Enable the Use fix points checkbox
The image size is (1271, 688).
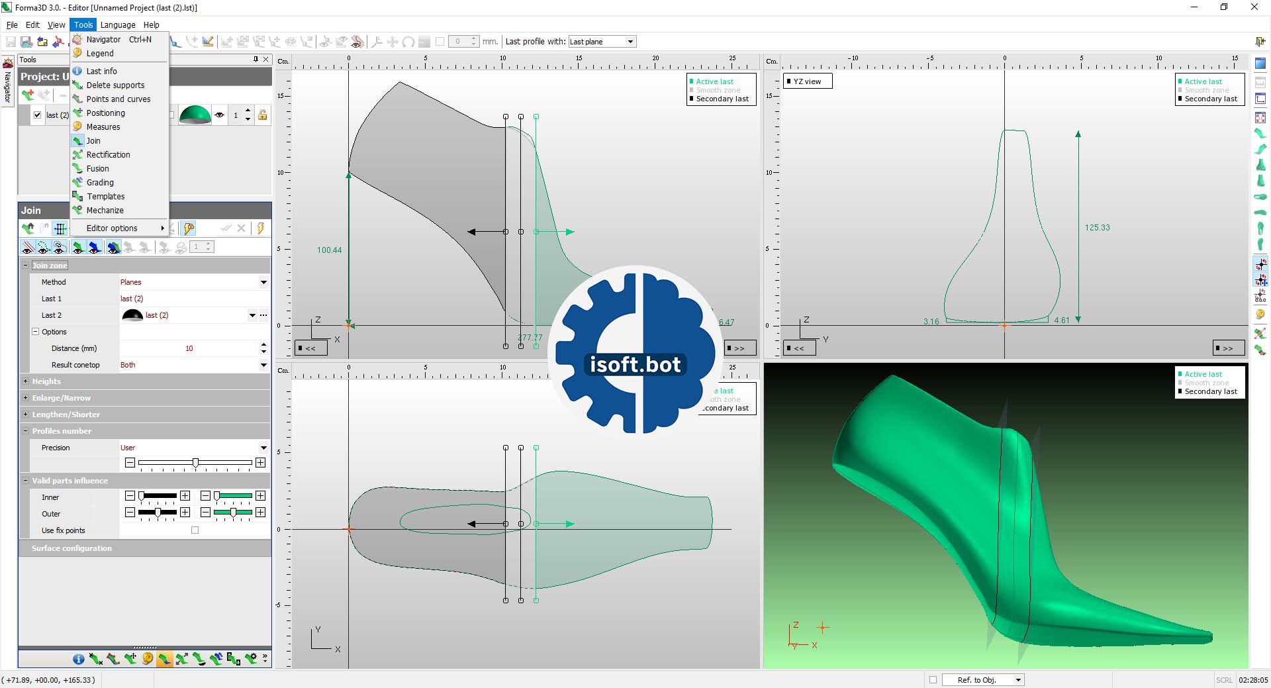tap(195, 530)
